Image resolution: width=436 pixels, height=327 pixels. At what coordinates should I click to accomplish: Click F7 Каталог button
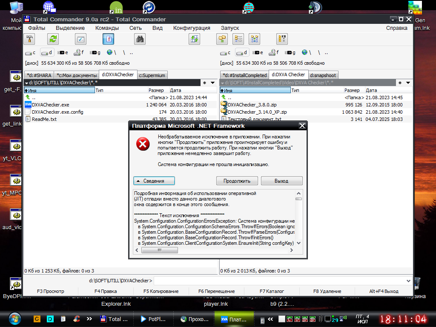point(272,291)
